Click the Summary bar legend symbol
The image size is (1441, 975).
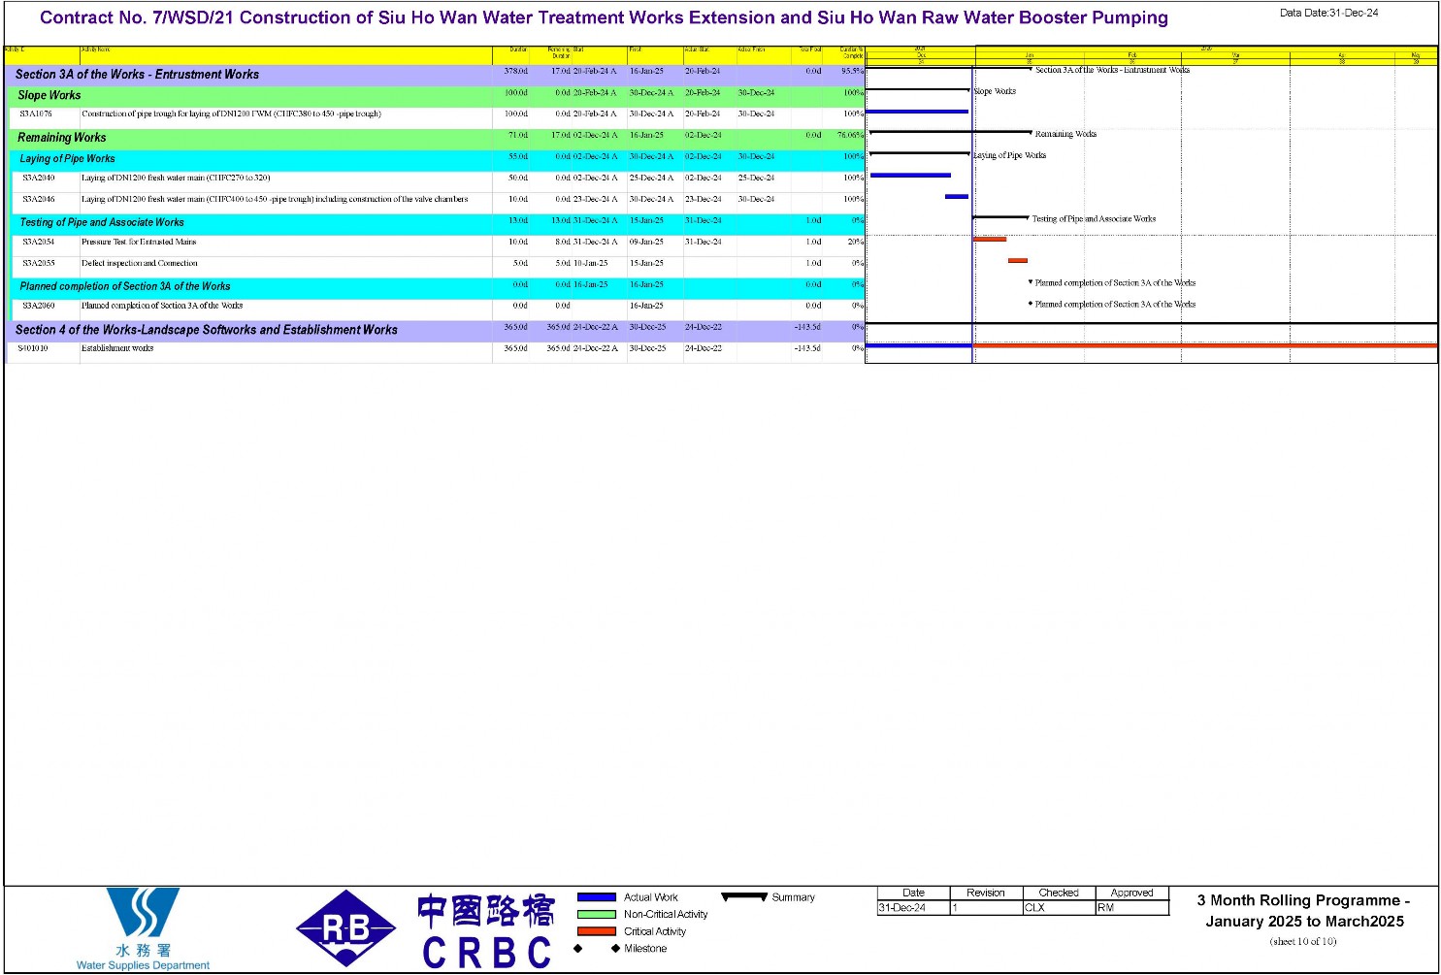tap(744, 897)
